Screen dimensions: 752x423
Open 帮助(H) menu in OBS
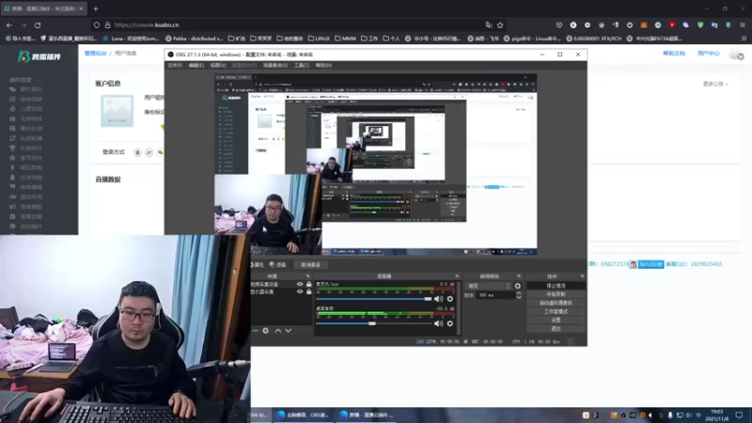(x=323, y=65)
